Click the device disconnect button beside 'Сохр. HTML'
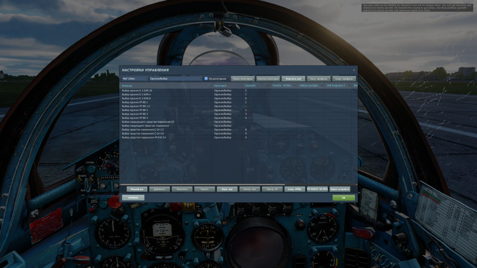This screenshot has width=477, height=268. tap(317, 189)
